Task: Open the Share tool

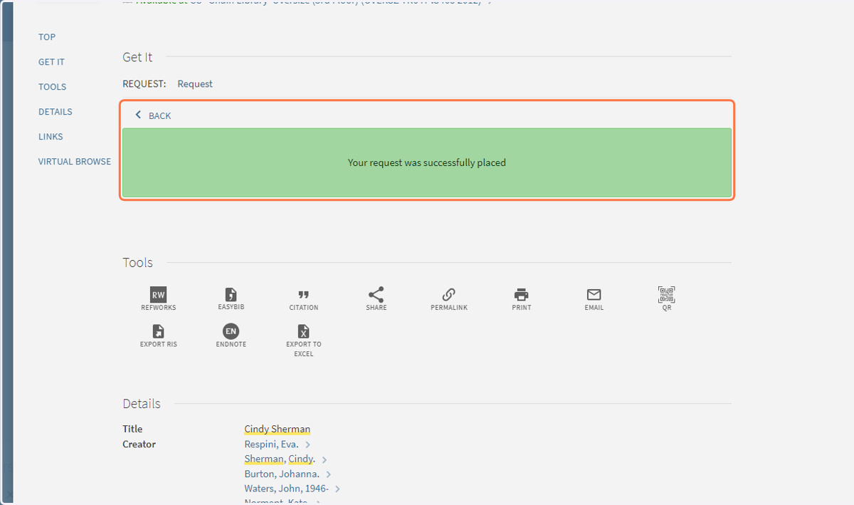Action: (376, 299)
